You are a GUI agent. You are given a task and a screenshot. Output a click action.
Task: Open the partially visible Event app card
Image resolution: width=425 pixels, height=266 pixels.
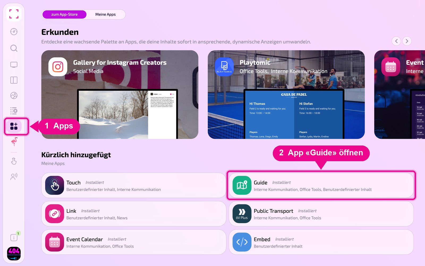pyautogui.click(x=399, y=94)
